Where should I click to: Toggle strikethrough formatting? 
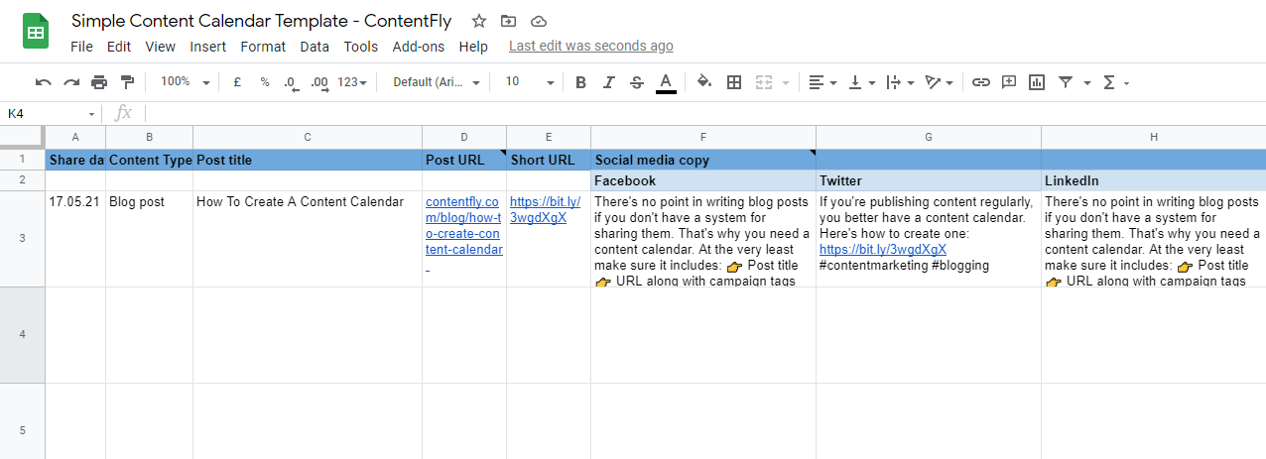[x=637, y=82]
